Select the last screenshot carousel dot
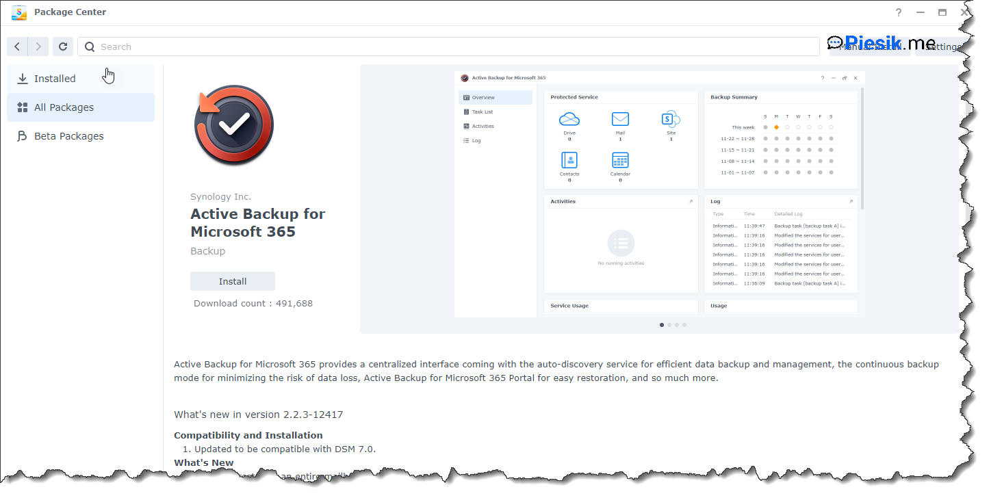Image resolution: width=989 pixels, height=498 pixels. [x=684, y=325]
